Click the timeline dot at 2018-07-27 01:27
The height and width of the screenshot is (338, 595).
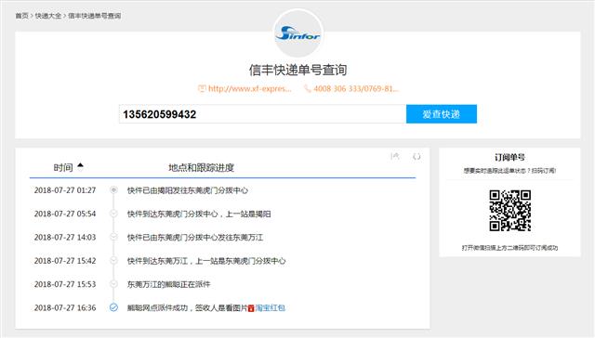[x=113, y=189]
